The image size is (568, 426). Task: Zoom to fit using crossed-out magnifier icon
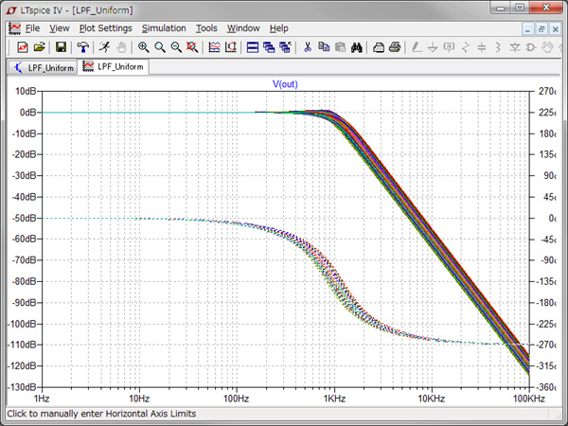(192, 46)
